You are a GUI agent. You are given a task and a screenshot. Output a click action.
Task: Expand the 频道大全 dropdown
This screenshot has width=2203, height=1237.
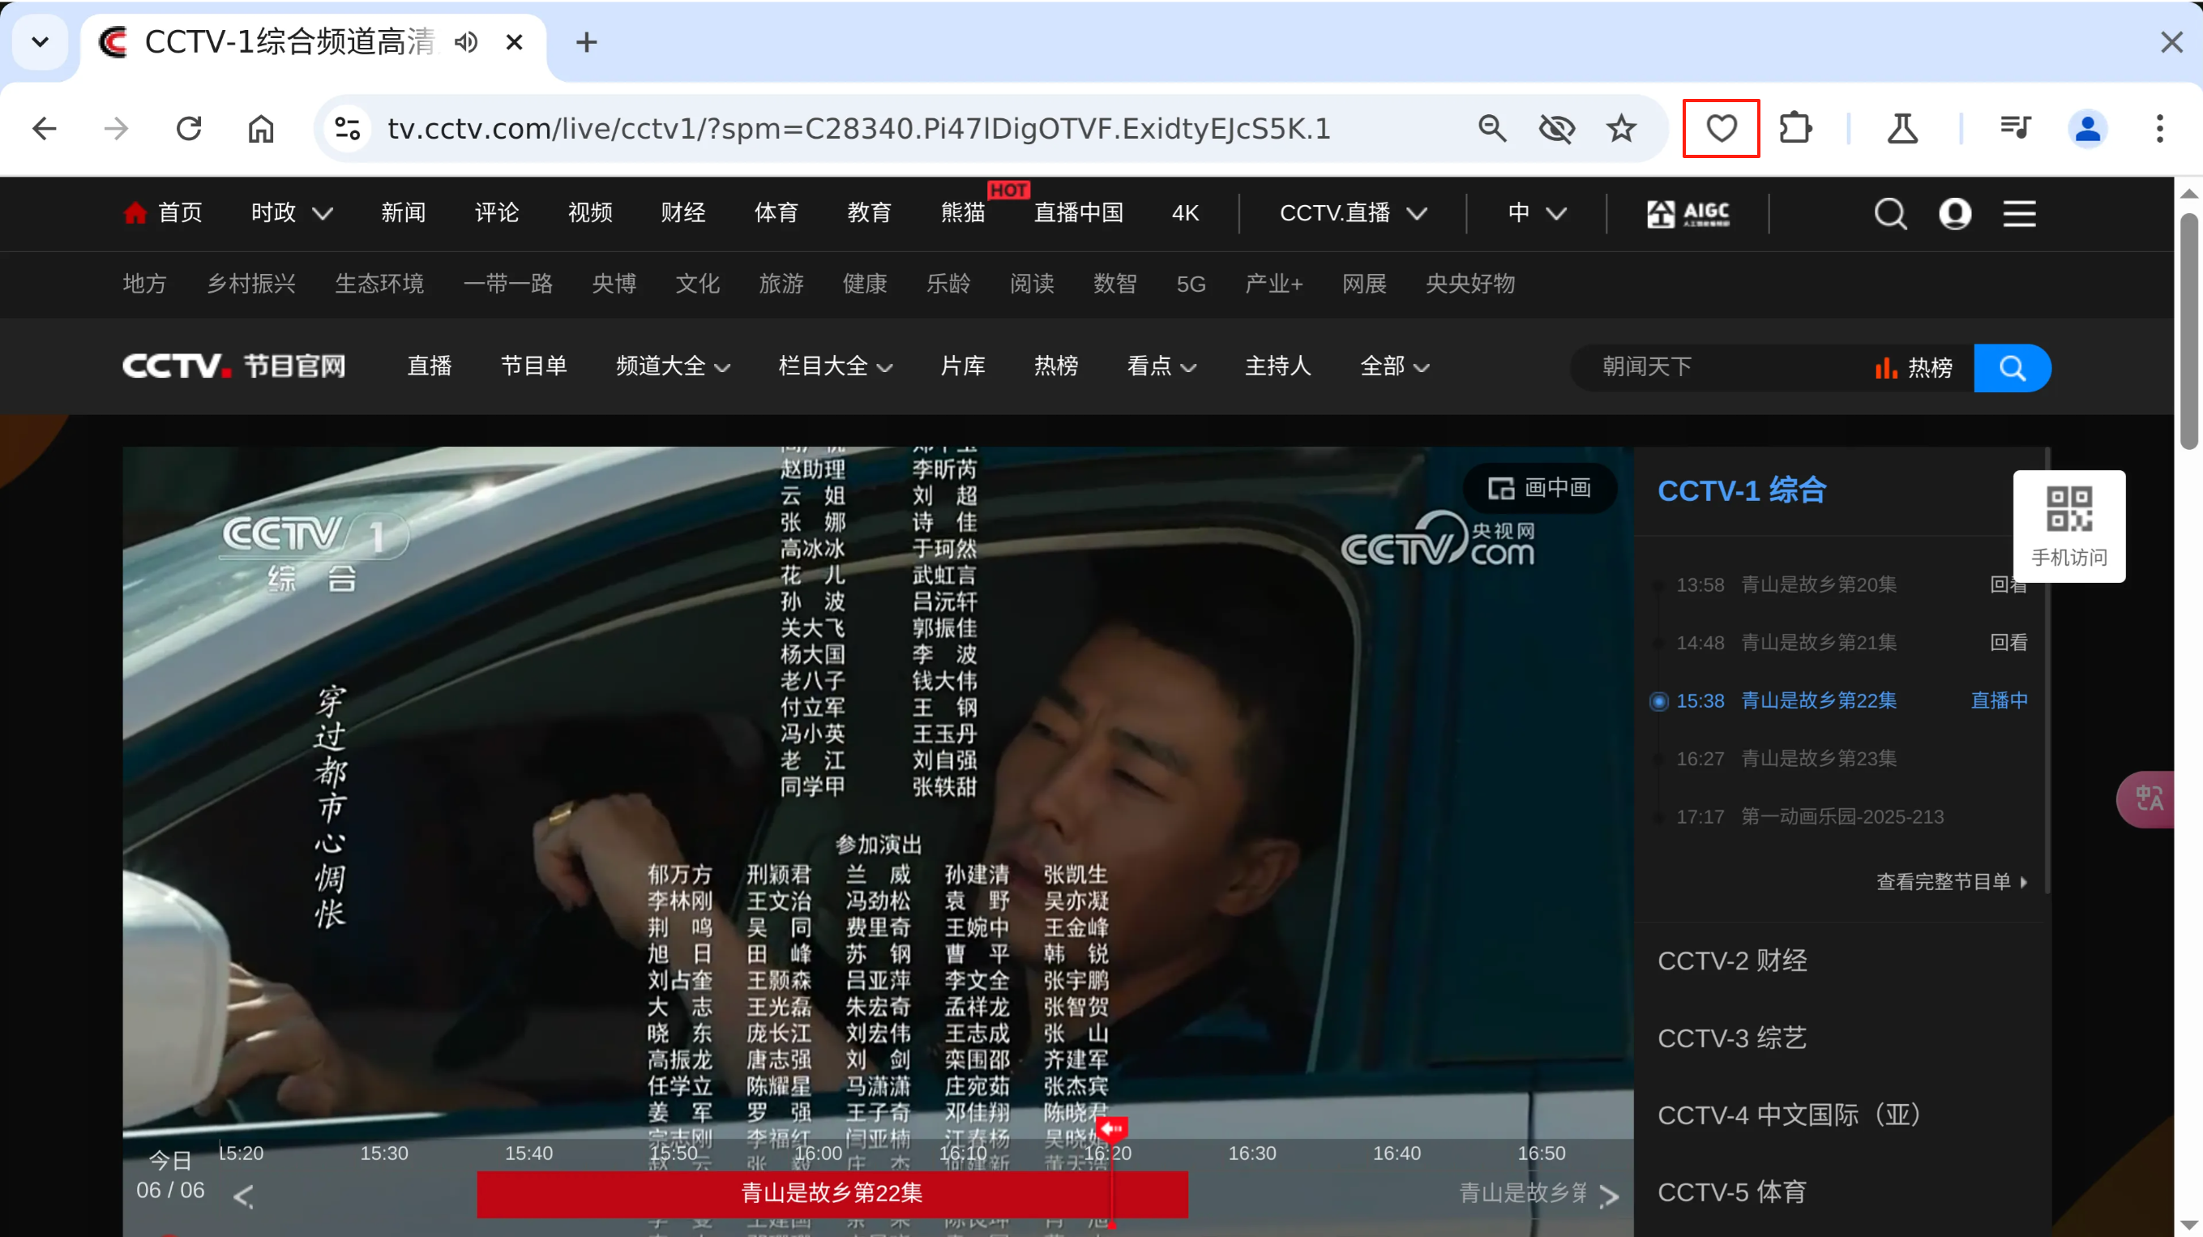(673, 366)
